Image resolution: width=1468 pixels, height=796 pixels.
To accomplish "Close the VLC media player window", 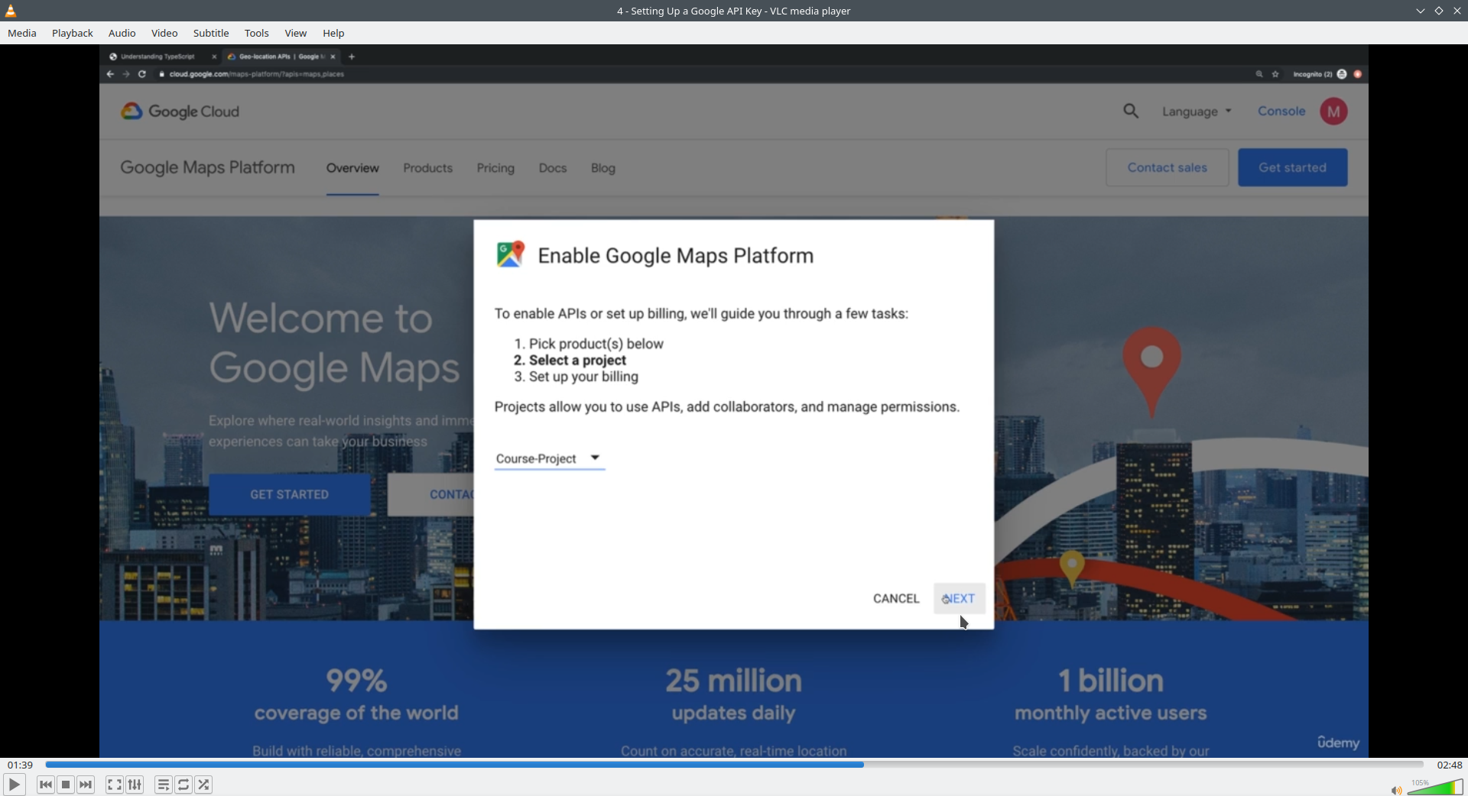I will [1457, 11].
